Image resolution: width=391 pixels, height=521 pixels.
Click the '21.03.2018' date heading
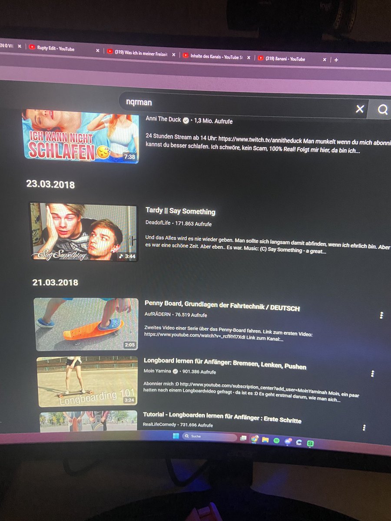point(55,283)
